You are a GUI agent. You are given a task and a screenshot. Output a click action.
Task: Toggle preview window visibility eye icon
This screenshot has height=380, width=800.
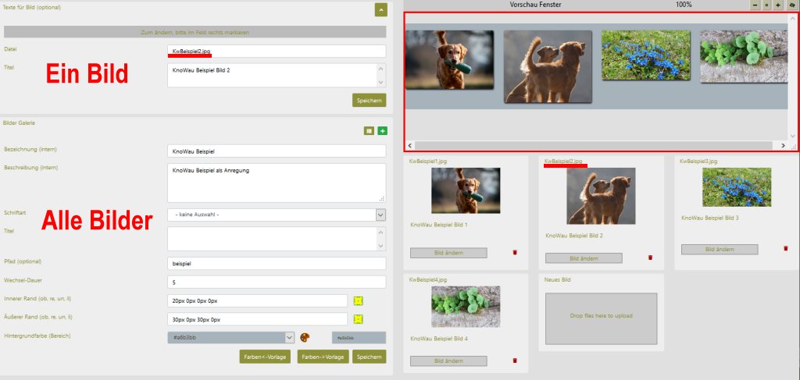tap(791, 5)
